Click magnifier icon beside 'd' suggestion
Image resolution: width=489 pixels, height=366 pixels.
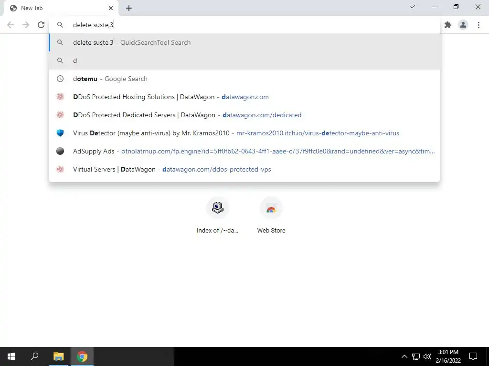60,61
